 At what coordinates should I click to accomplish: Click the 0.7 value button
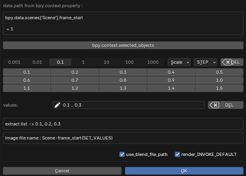75,80
